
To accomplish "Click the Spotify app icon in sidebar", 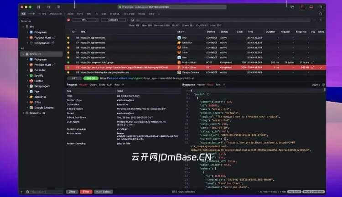I will point(31,76).
